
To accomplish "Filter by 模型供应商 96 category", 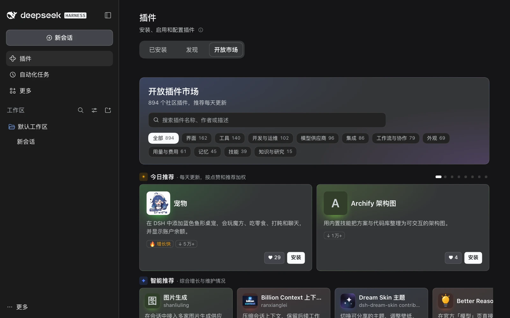I will [317, 138].
